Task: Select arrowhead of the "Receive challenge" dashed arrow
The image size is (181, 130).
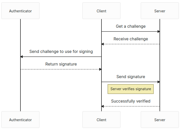Action: pos(103,44)
